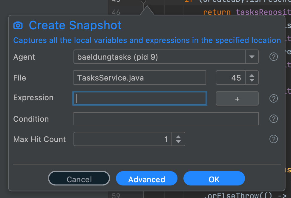
Task: Click the TasksService.java file field
Action: pos(140,78)
